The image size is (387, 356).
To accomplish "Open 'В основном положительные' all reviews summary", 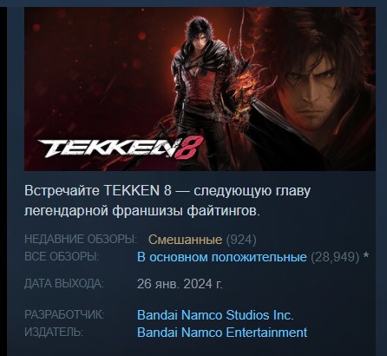I will [222, 257].
